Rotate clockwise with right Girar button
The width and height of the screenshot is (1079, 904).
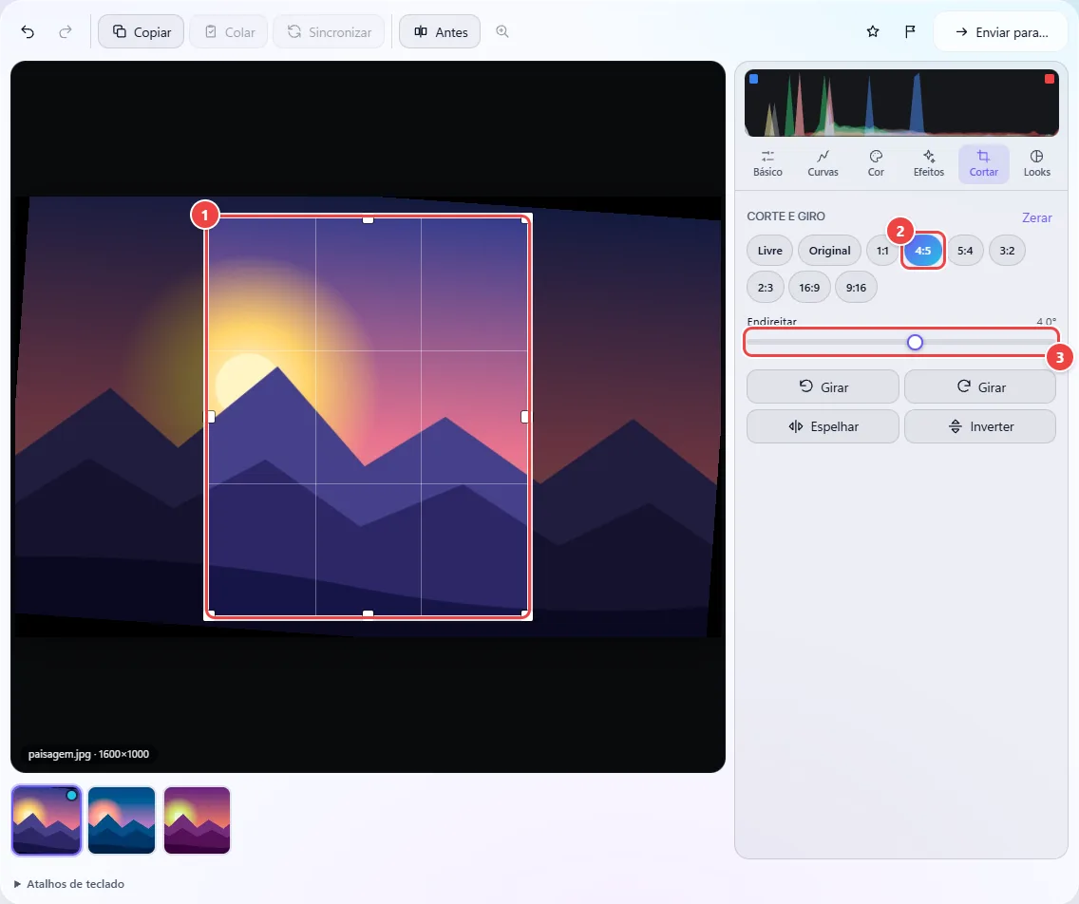tap(980, 386)
